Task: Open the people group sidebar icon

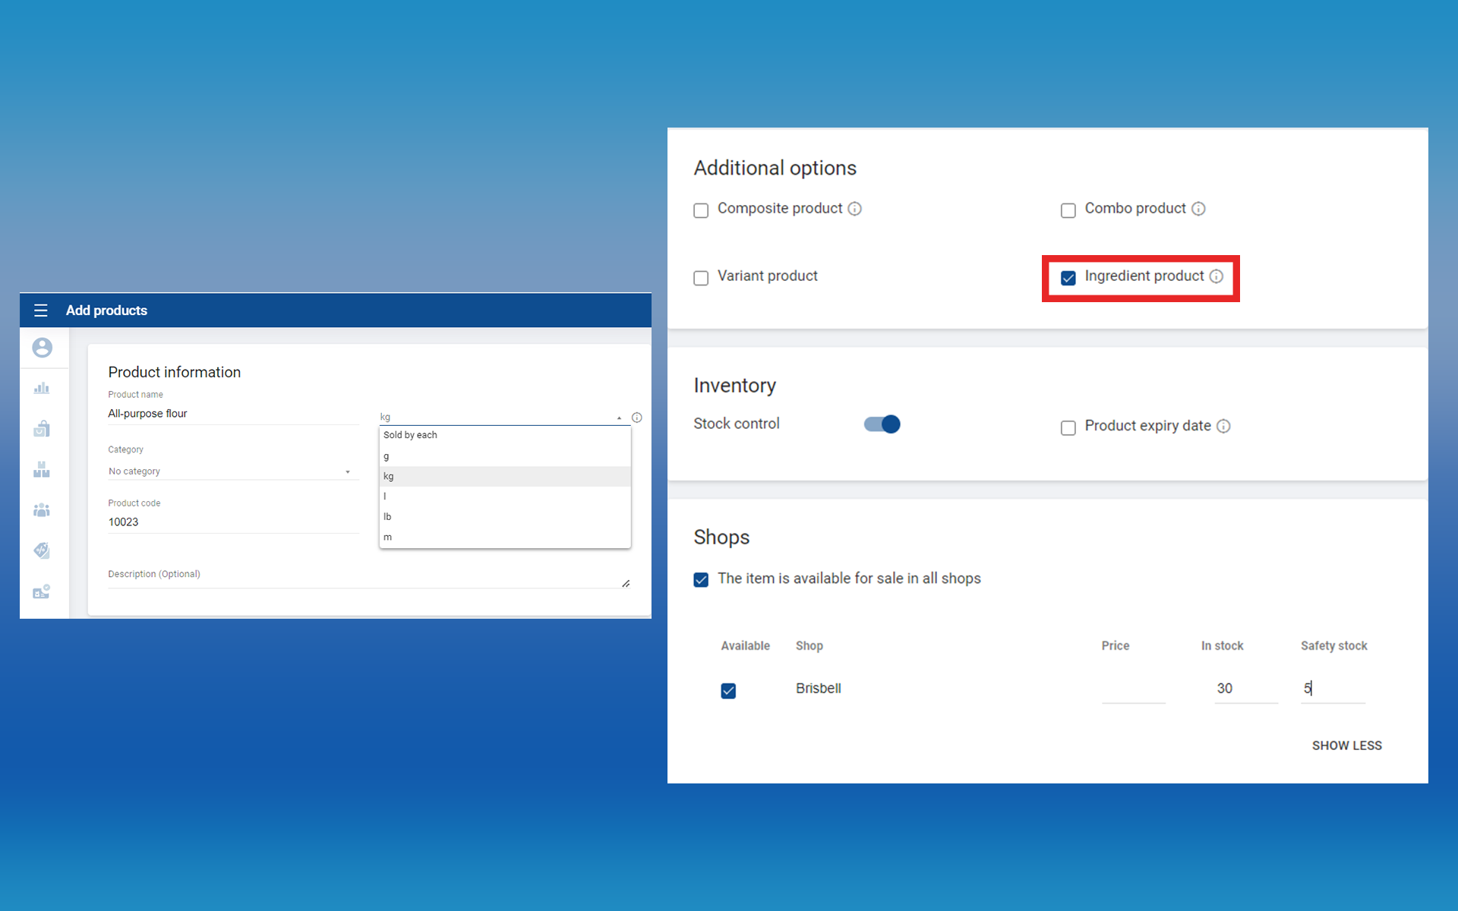Action: pyautogui.click(x=42, y=510)
